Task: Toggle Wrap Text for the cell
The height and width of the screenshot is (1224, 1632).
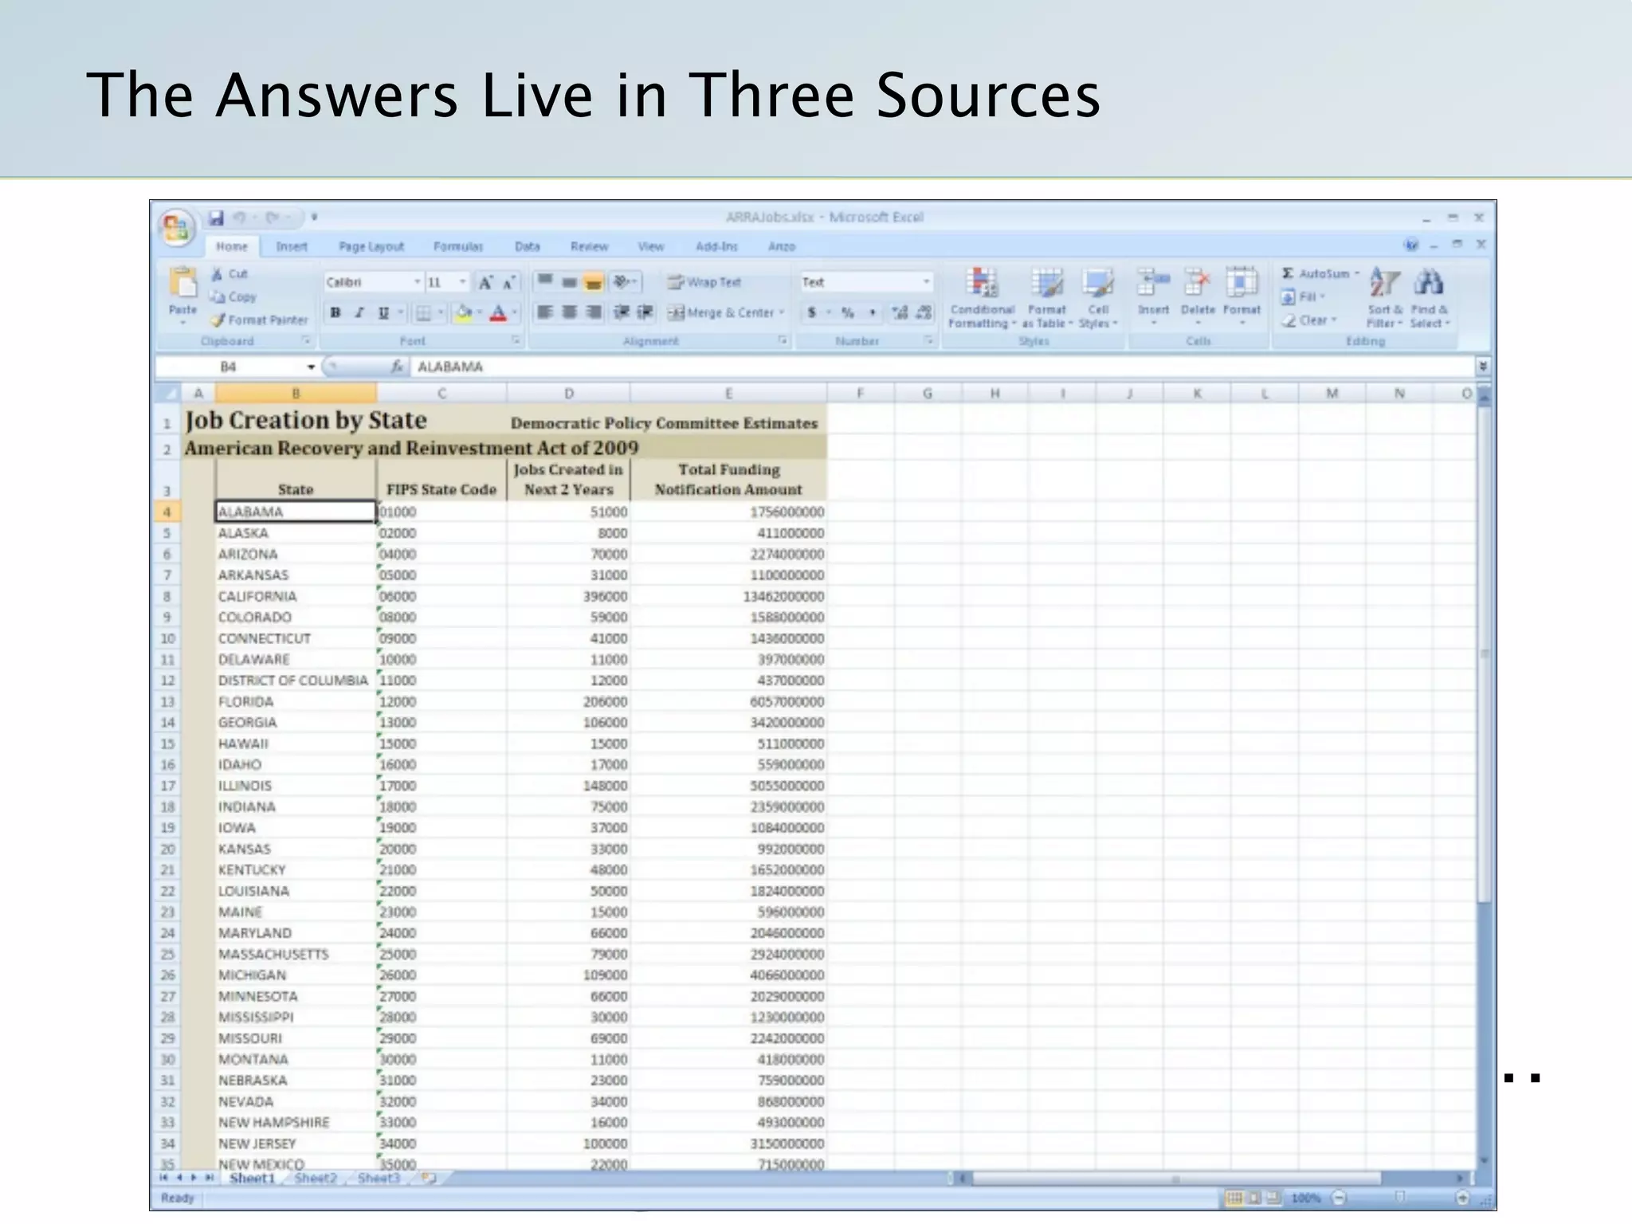Action: pyautogui.click(x=704, y=282)
